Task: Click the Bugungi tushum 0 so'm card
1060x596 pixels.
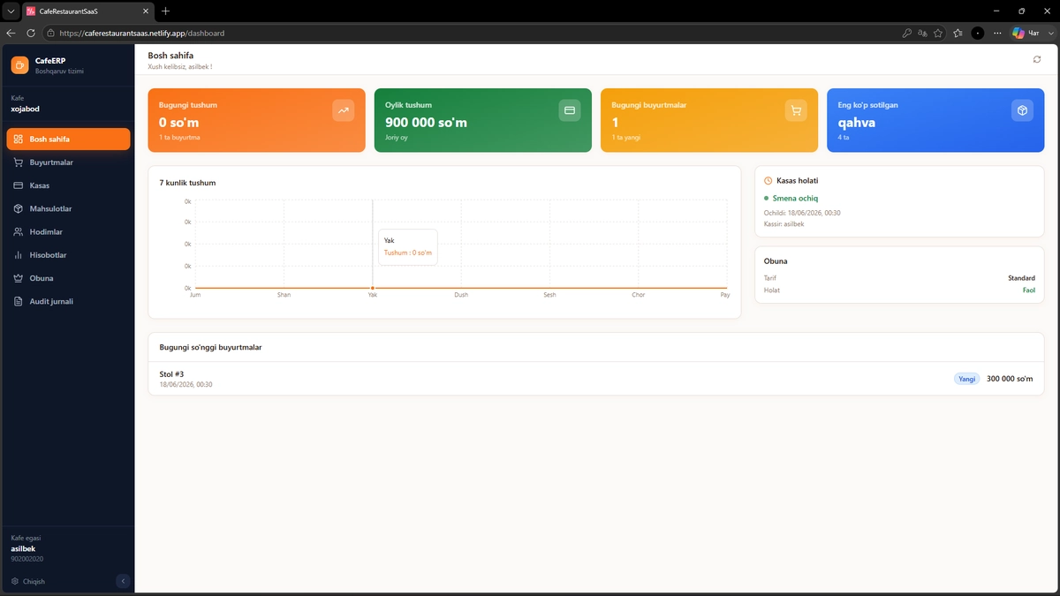Action: click(256, 120)
